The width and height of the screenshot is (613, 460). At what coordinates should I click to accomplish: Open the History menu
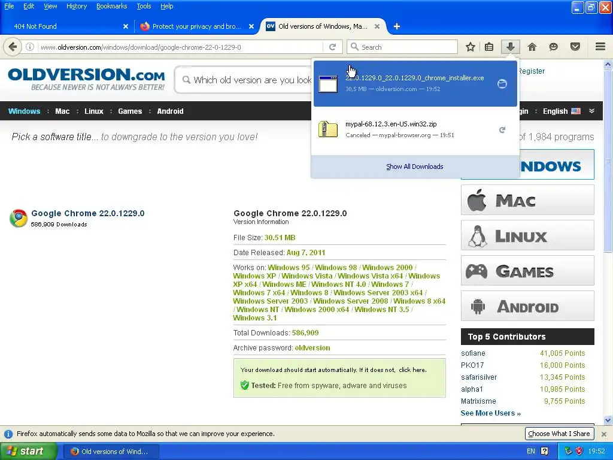[x=77, y=6]
